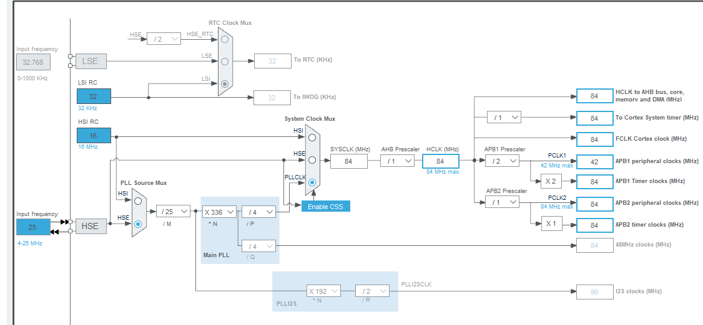The width and height of the screenshot is (703, 325).
Task: Choose HSI in PLL Source Mux
Action: 138,201
